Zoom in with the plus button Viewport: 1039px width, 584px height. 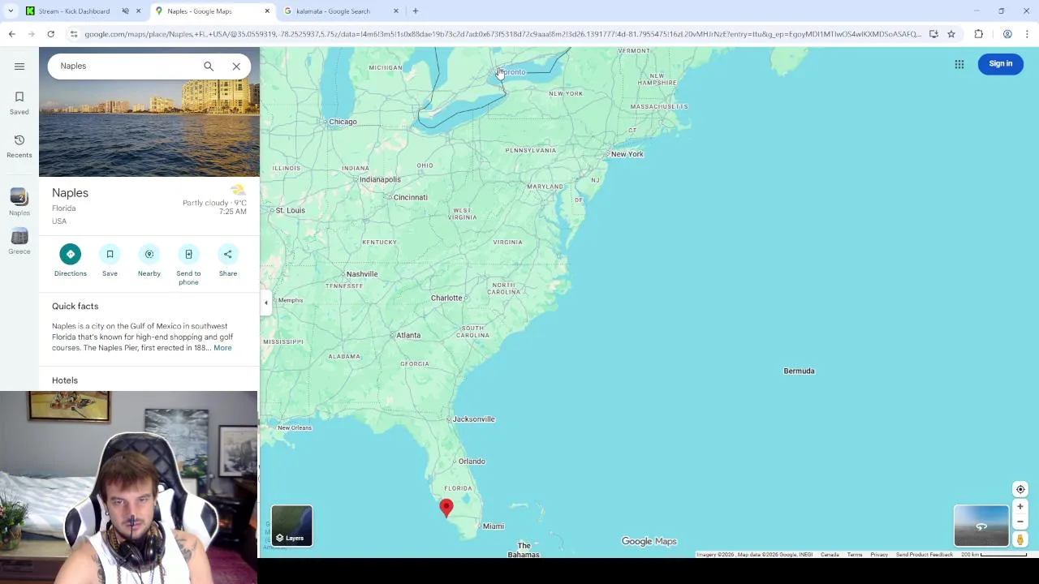coord(1020,507)
